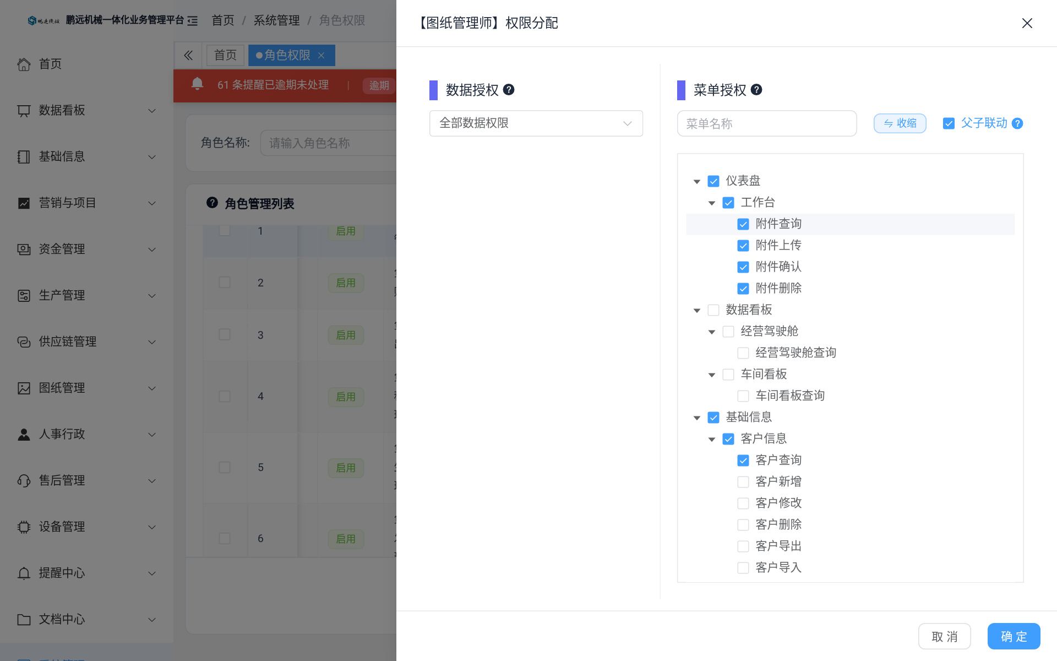Open the 全部数据权限 dropdown
The image size is (1057, 661).
coord(536,123)
